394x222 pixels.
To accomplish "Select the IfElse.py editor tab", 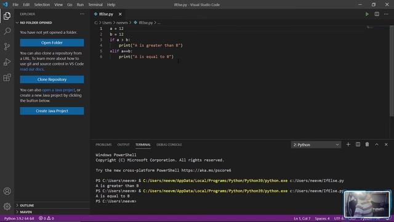I will pyautogui.click(x=106, y=14).
